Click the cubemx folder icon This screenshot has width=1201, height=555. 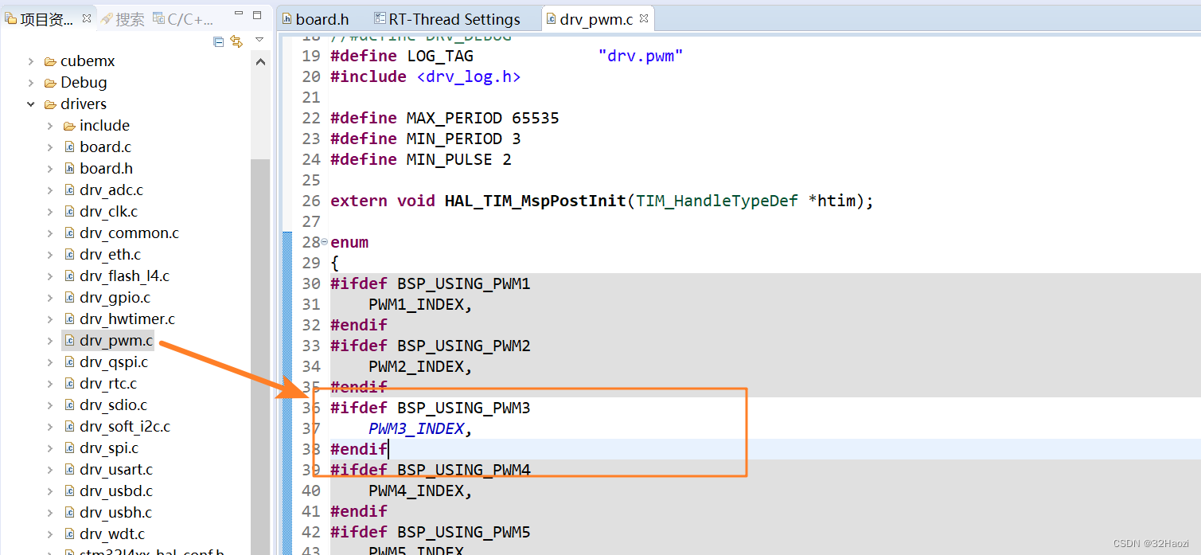(x=49, y=61)
